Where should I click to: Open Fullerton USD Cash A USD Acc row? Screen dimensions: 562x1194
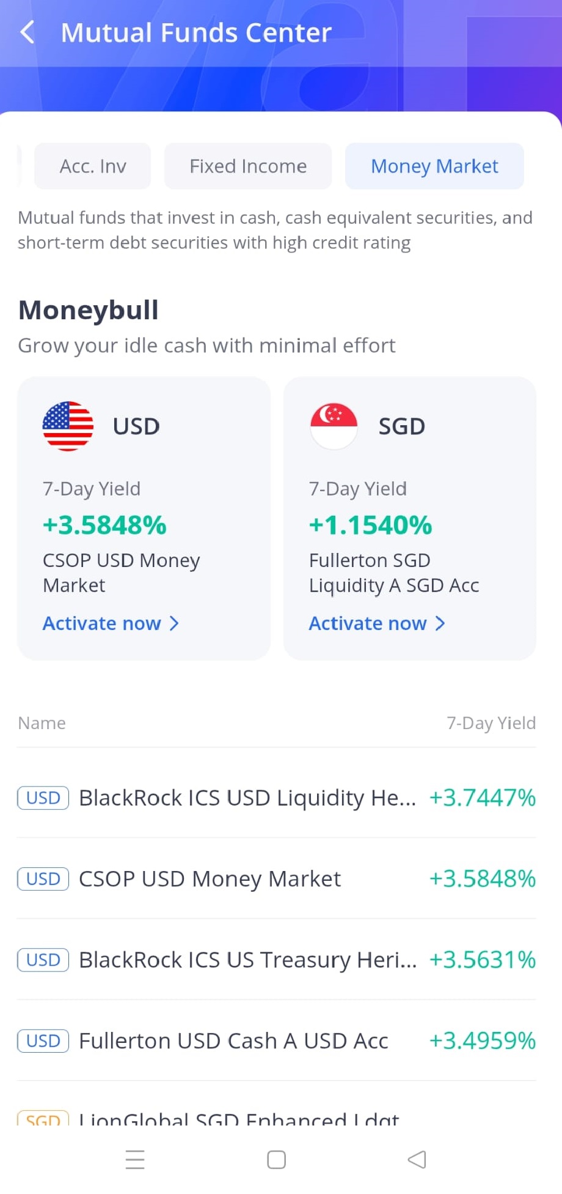[x=277, y=1040]
